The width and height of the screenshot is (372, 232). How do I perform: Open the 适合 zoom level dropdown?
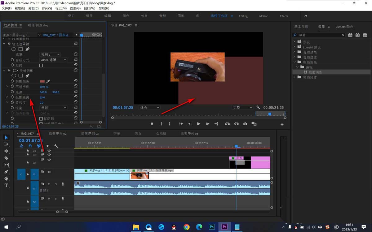point(149,108)
